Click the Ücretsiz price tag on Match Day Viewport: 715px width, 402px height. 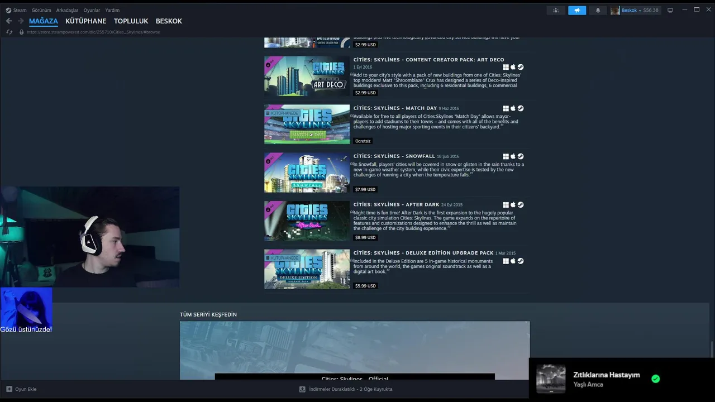363,141
